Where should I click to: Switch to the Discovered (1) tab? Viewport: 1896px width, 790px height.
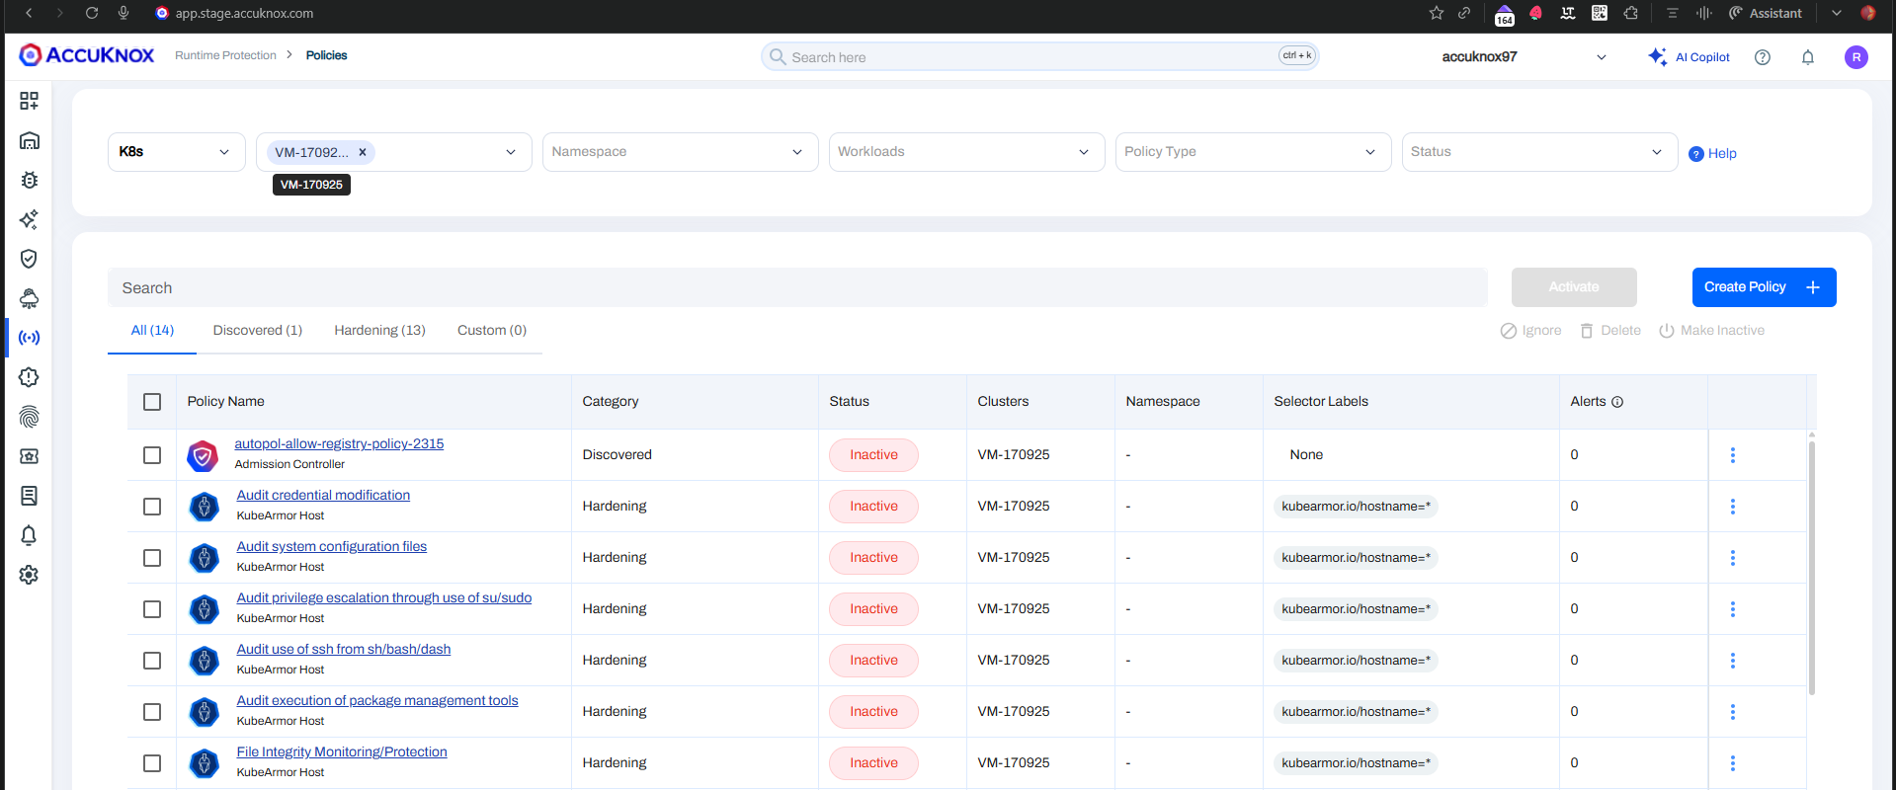(x=257, y=331)
